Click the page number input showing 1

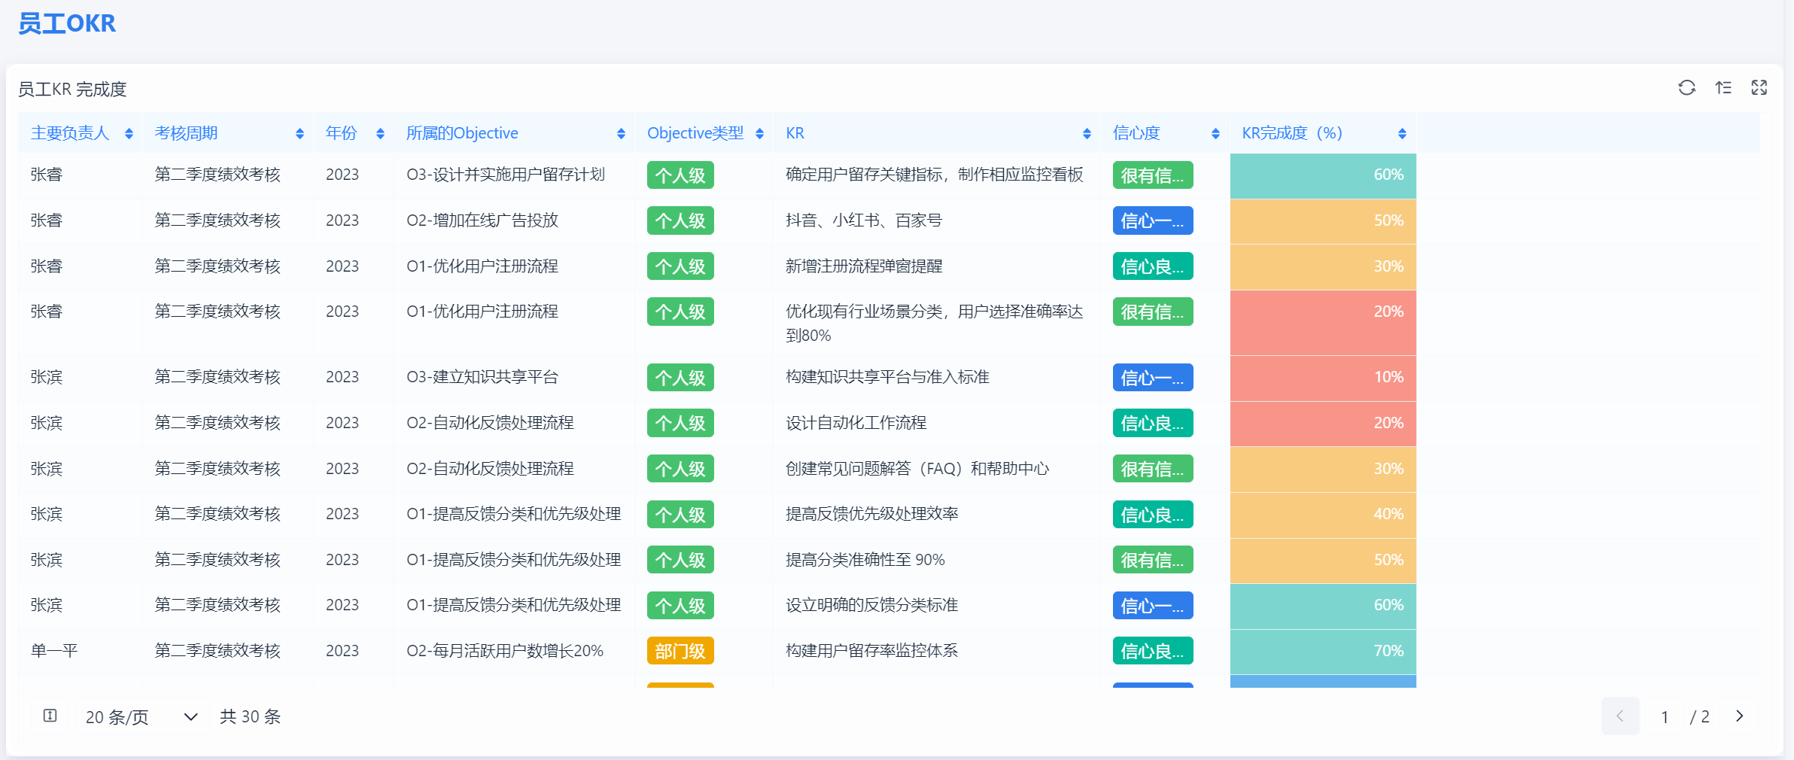(x=1665, y=716)
